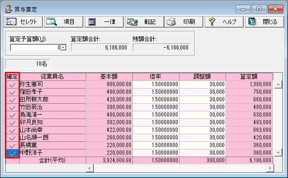Toggle 確定 checkbox for 卯月良知
This screenshot has width=288, height=178.
(12, 122)
